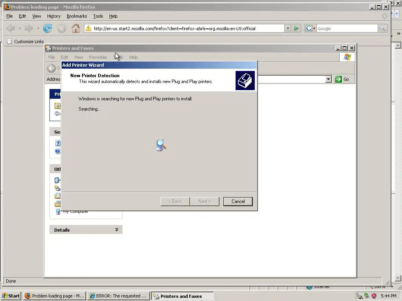Click the warning icon in address bar
This screenshot has width=402, height=301.
[88, 28]
